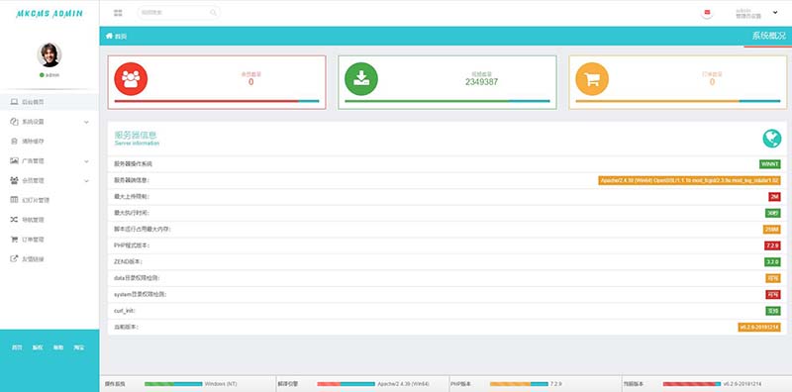Click the search input field
Image resolution: width=792 pixels, height=392 pixels.
[x=178, y=13]
